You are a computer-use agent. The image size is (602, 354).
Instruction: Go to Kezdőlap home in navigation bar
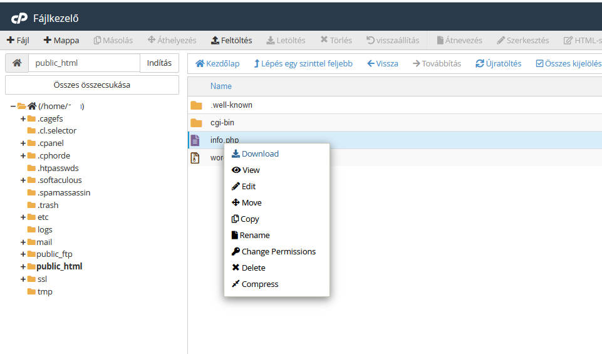click(217, 64)
